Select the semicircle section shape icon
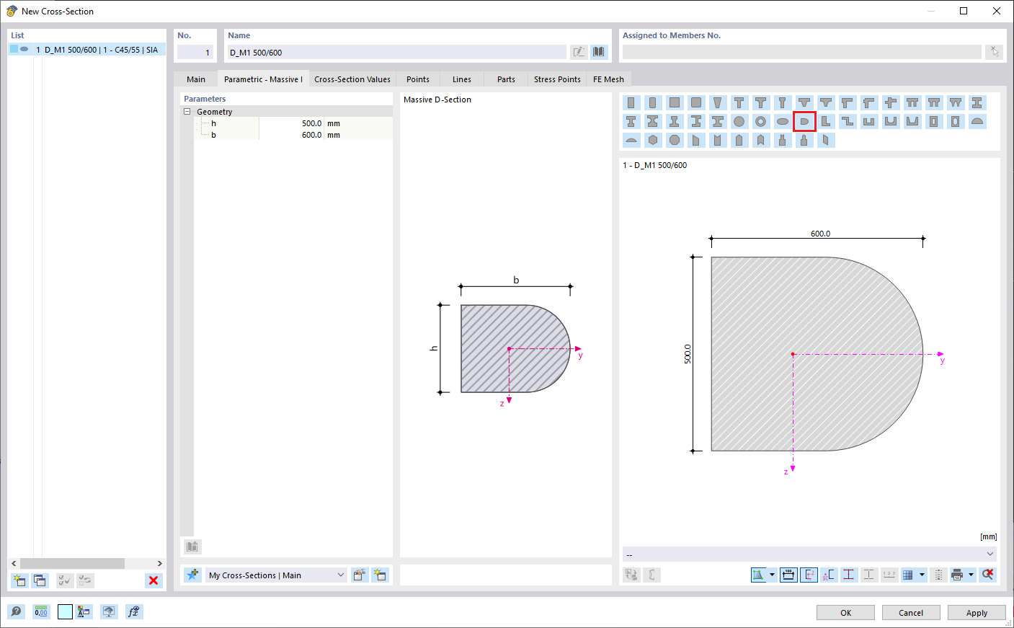1014x628 pixels. pos(977,122)
